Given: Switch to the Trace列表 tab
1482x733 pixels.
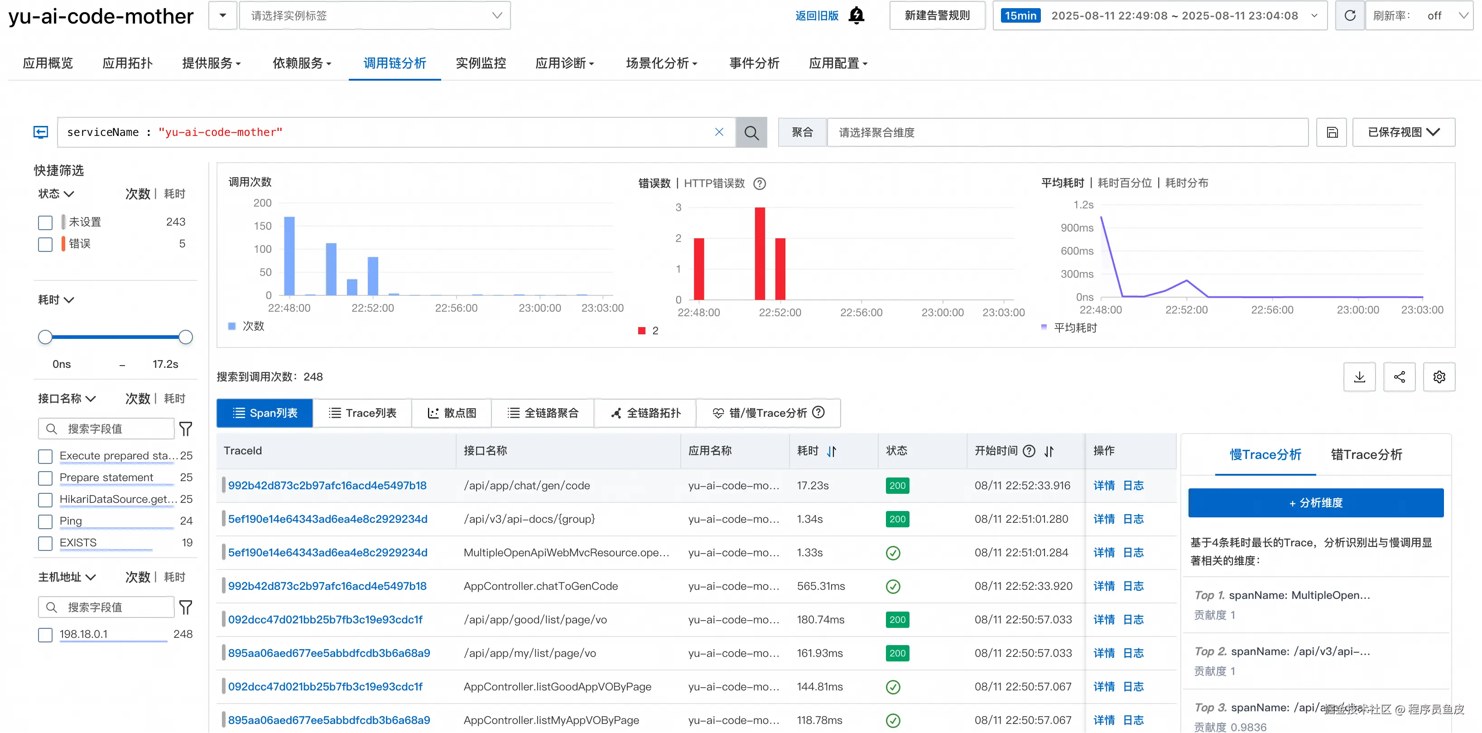Looking at the screenshot, I should click(362, 413).
